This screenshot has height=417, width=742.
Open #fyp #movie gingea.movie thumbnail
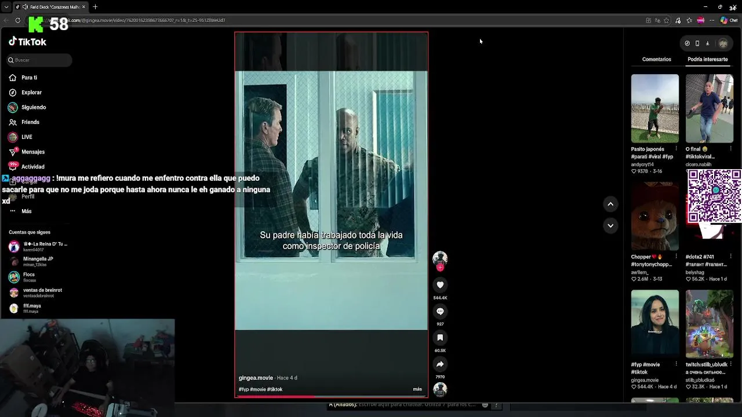pyautogui.click(x=655, y=324)
